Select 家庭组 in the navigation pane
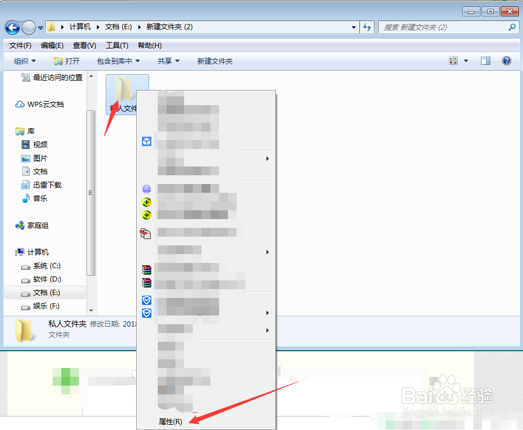523x430 pixels. click(x=32, y=226)
